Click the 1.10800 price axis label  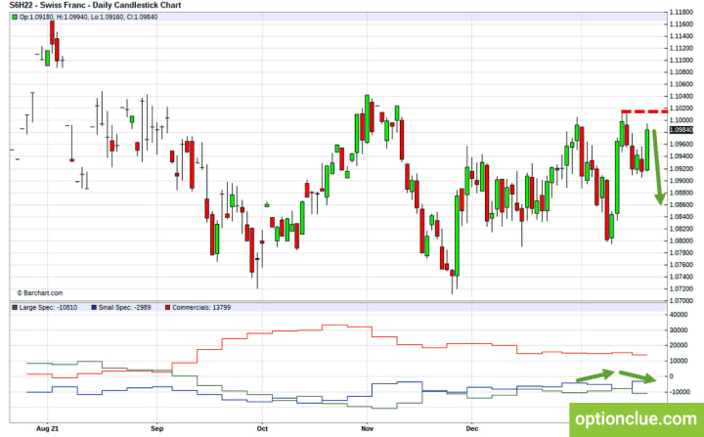coord(682,72)
